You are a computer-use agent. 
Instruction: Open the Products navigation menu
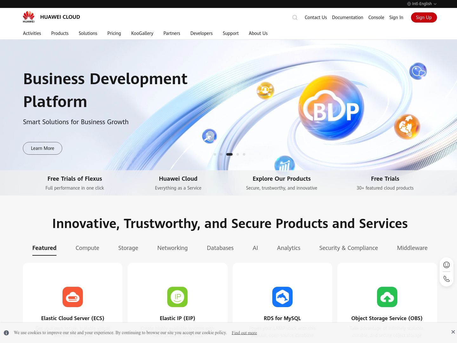click(60, 33)
